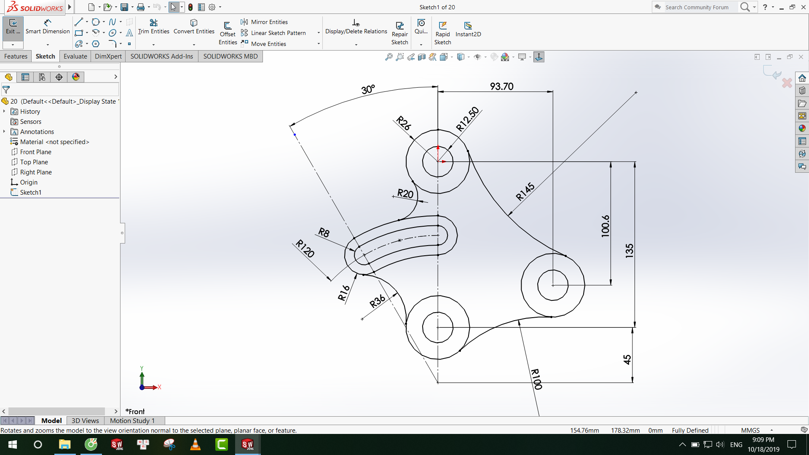Screen dimensions: 809x455
Task: Open the Edit Appearance icon
Action: [x=494, y=57]
